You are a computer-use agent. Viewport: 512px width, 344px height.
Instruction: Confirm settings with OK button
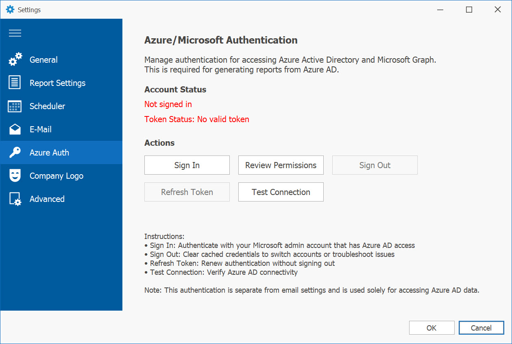[x=431, y=328]
